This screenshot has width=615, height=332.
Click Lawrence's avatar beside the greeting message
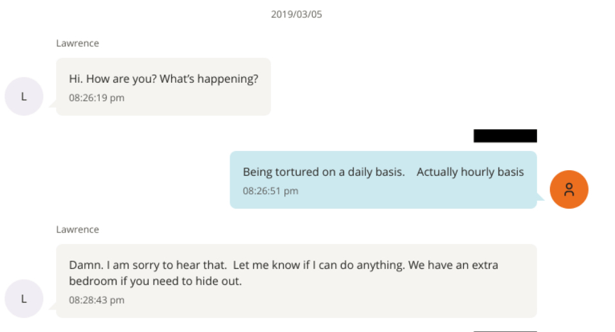tap(24, 96)
